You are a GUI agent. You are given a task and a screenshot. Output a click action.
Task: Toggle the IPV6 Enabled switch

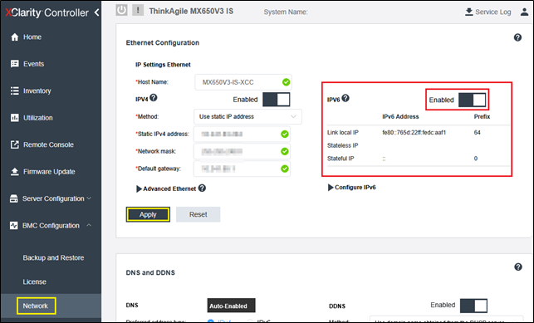tap(472, 100)
